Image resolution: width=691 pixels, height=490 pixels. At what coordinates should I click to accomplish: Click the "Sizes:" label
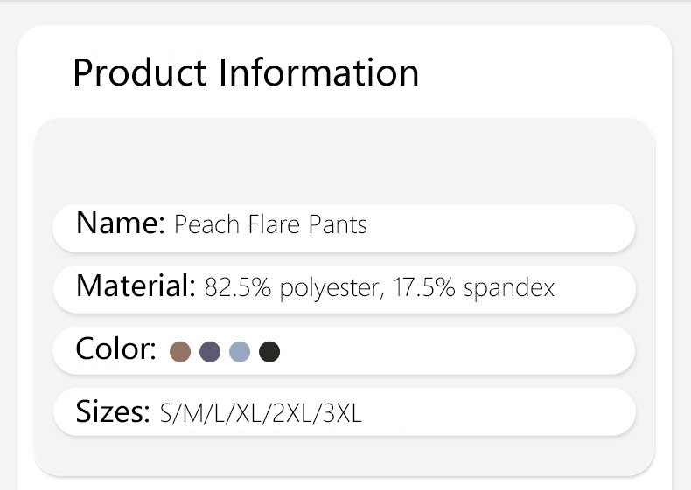point(113,411)
